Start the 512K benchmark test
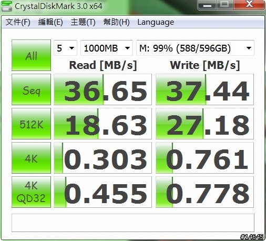This screenshot has width=266, height=241. coord(31,124)
